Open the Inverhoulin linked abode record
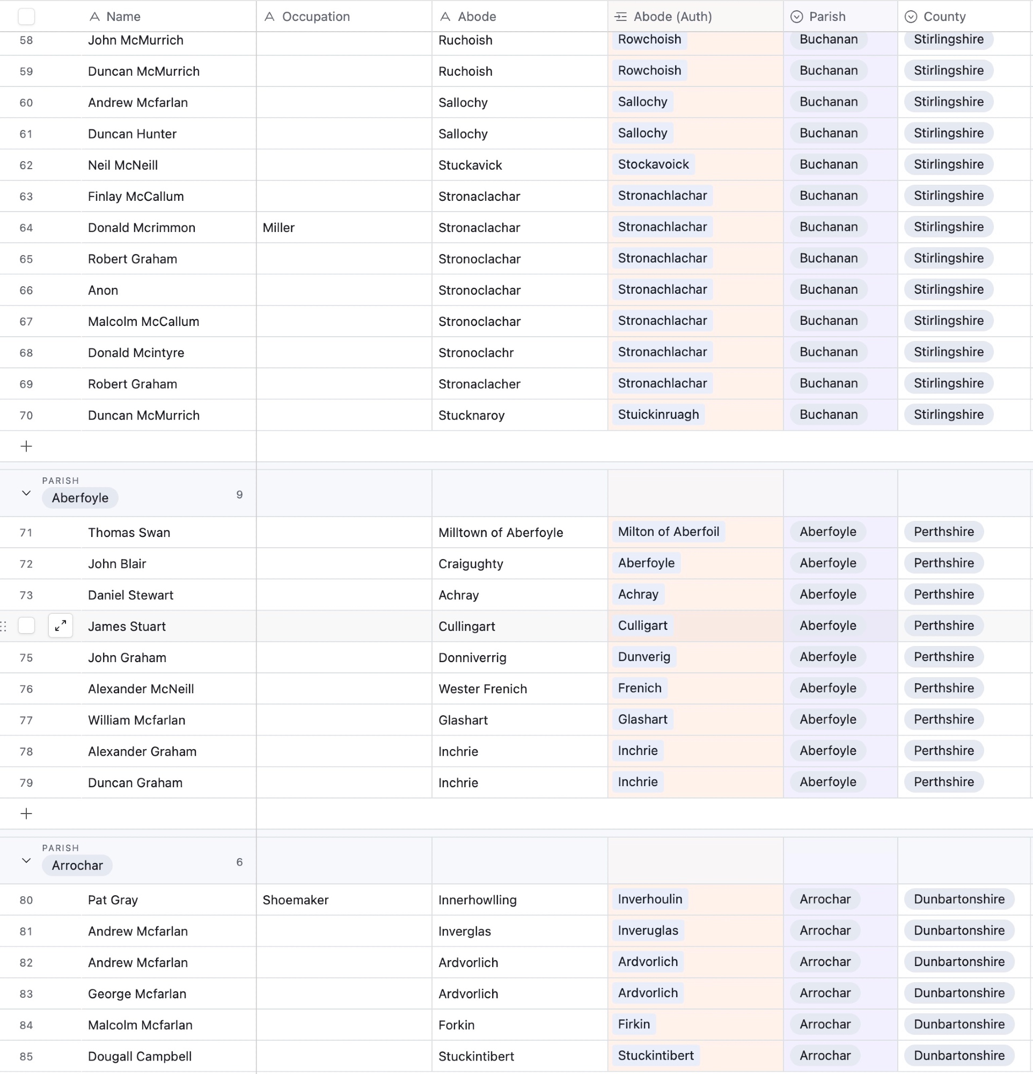The height and width of the screenshot is (1074, 1033). (x=650, y=899)
